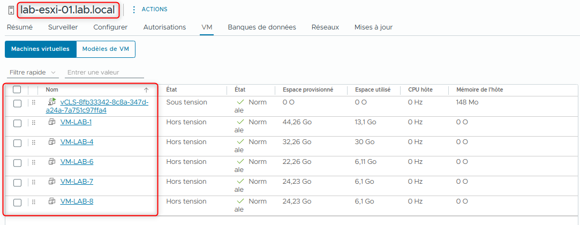Click the drag handle on VM-LAB-7 row
Viewport: 580px width, 225px height.
(34, 182)
